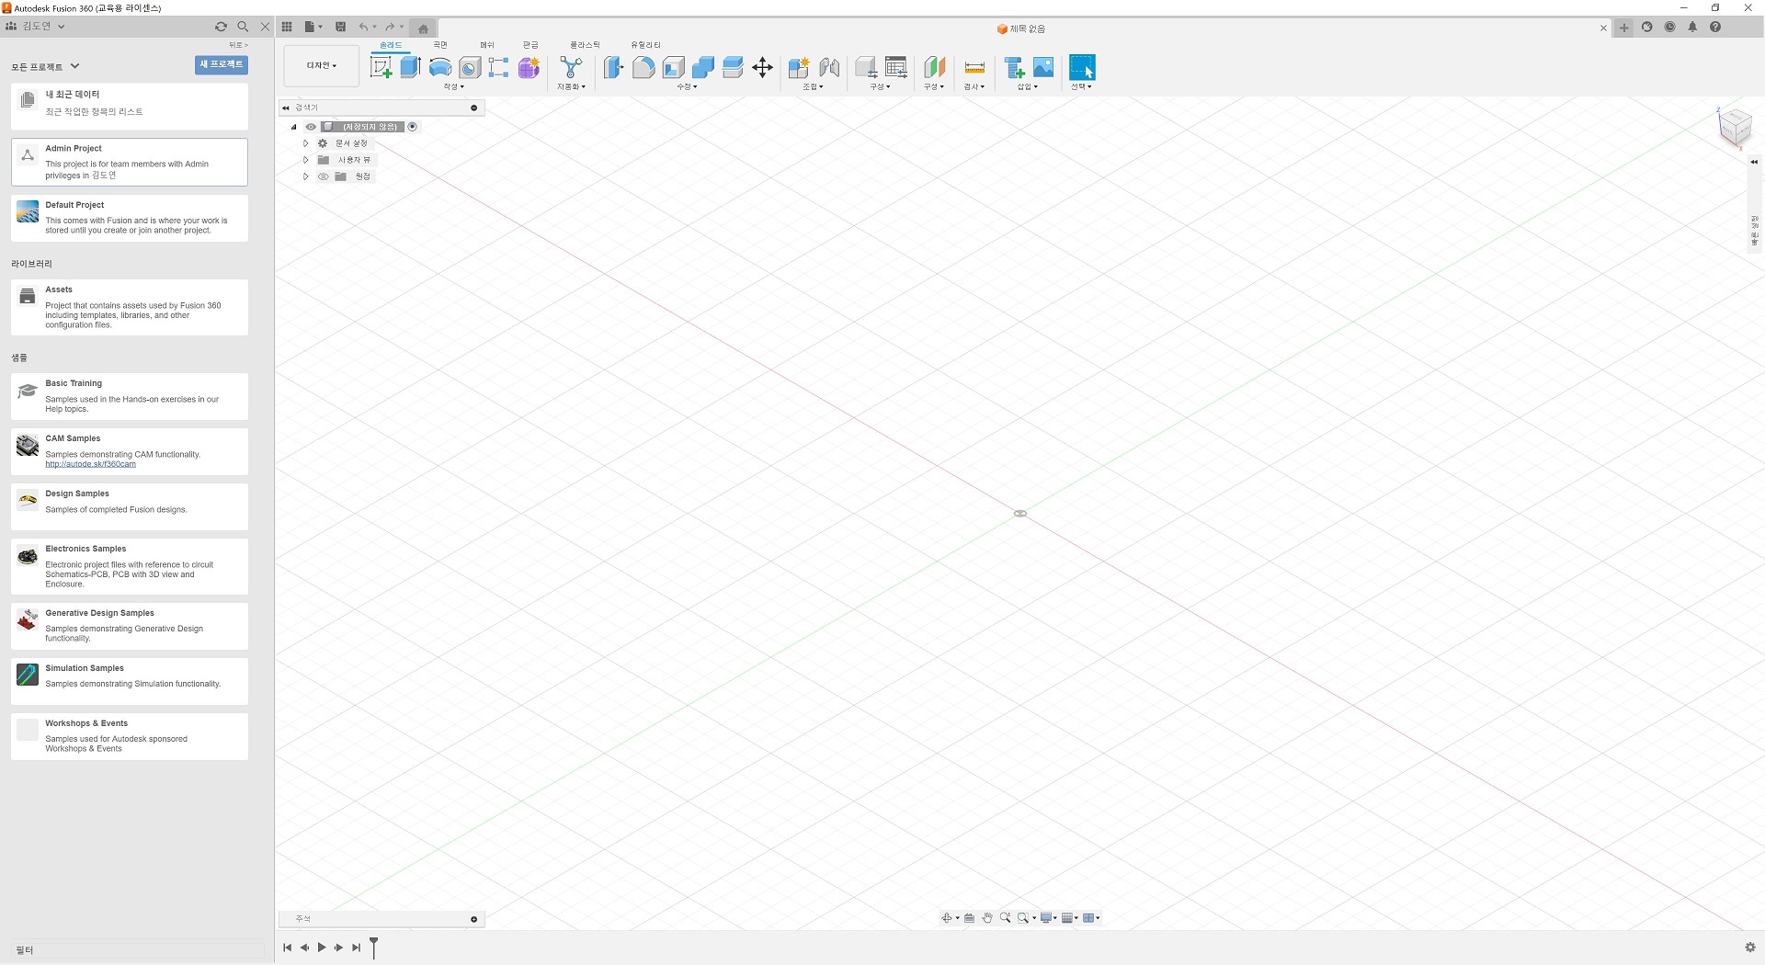
Task: Open the Display Settings dropdown
Action: (x=1048, y=918)
